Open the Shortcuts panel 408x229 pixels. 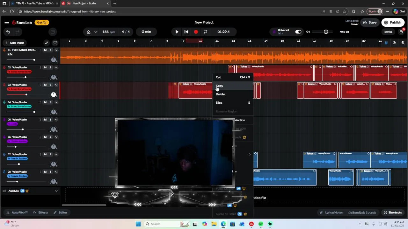[393, 212]
